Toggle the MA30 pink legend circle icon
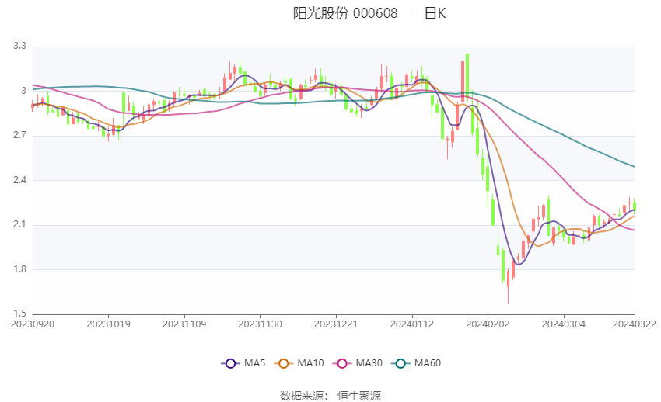661x402 pixels. click(342, 363)
